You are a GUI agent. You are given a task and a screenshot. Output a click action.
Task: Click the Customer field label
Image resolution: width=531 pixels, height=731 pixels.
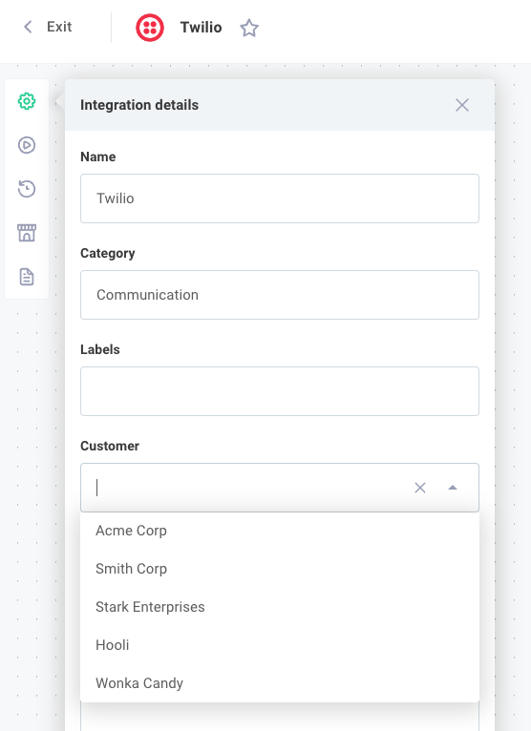click(x=110, y=447)
